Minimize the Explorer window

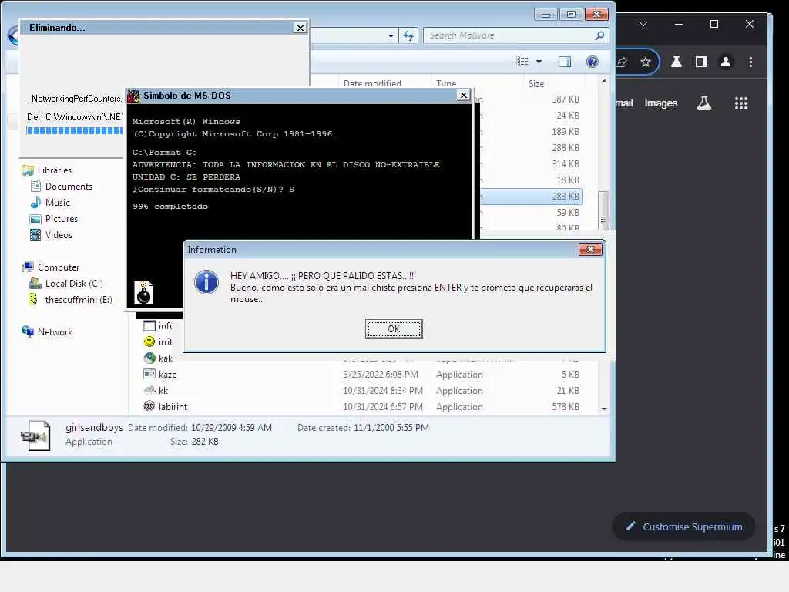(x=546, y=14)
